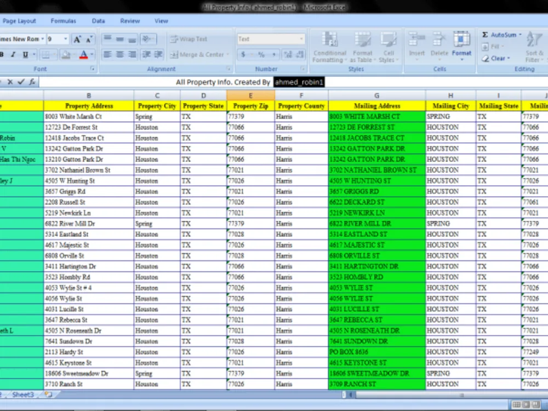The height and width of the screenshot is (411, 548).
Task: Toggle Wrap Text
Action: click(189, 39)
